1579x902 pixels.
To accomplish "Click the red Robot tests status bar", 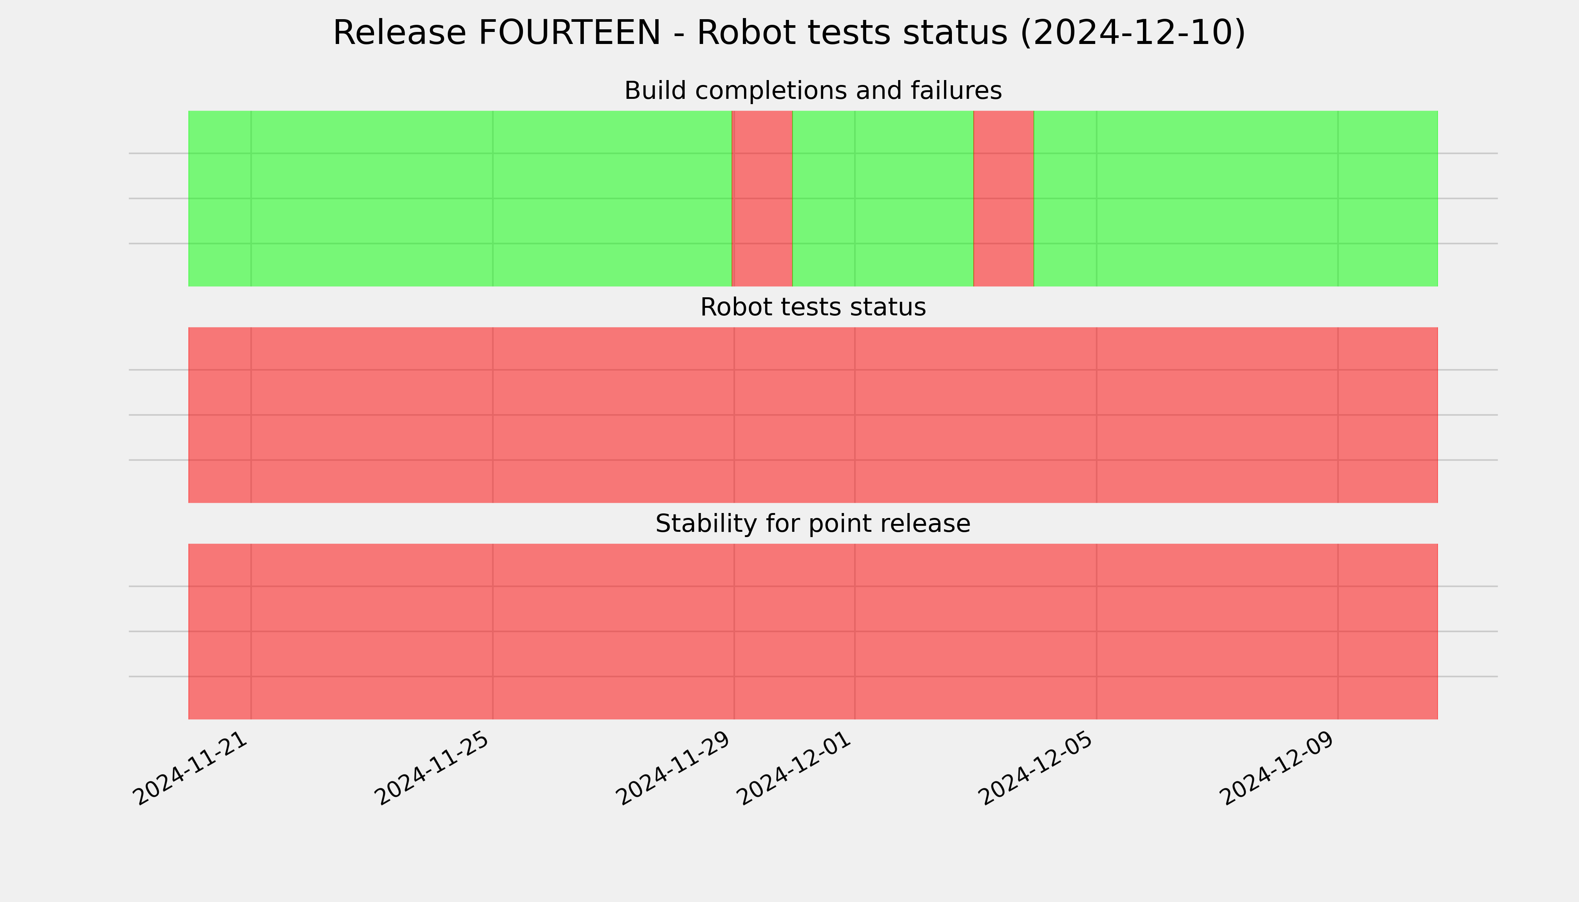I will coord(813,415).
